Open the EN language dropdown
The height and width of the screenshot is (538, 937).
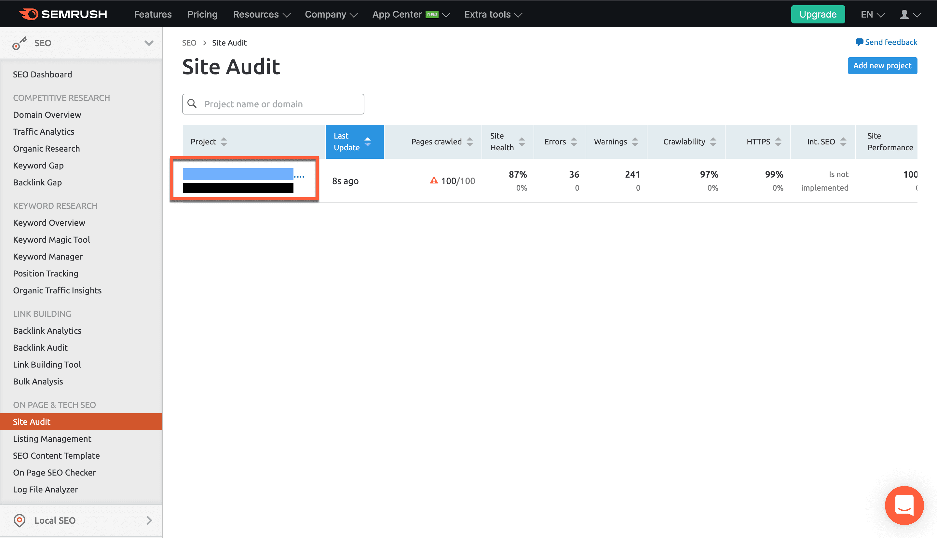click(872, 14)
